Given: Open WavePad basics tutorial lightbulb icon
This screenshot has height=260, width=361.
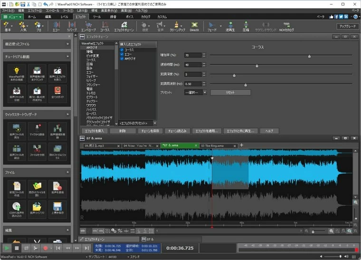Looking at the screenshot, I should (x=17, y=74).
